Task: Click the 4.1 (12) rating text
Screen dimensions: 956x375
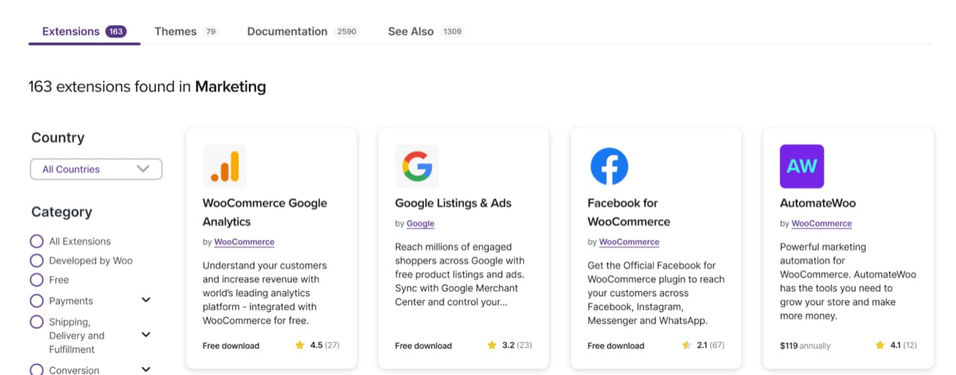Action: [x=903, y=346]
